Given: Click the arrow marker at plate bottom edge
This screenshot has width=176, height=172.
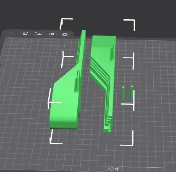Looking at the screenshot, I should 110,169.
